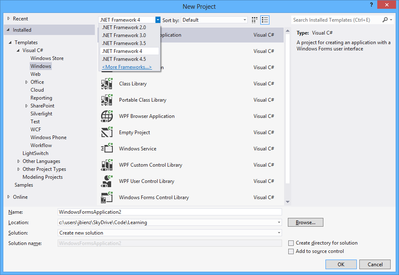
Task: Select Modeling Projects tree item
Action: pyautogui.click(x=43, y=177)
